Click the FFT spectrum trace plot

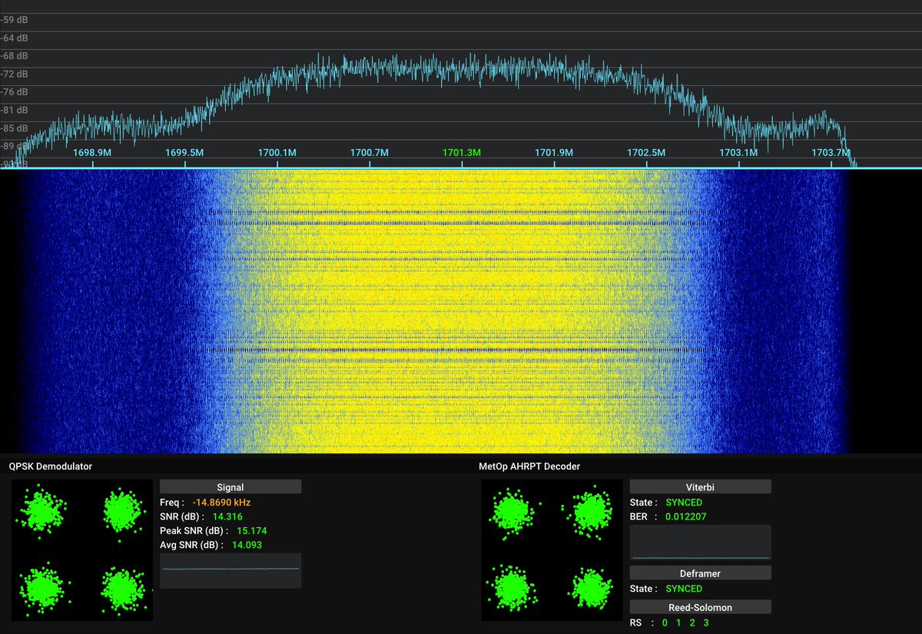(461, 85)
